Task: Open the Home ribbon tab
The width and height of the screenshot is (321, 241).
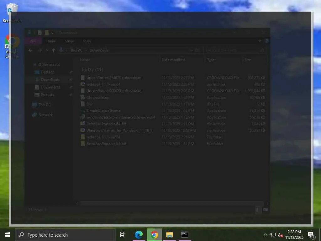Action: pyautogui.click(x=51, y=41)
